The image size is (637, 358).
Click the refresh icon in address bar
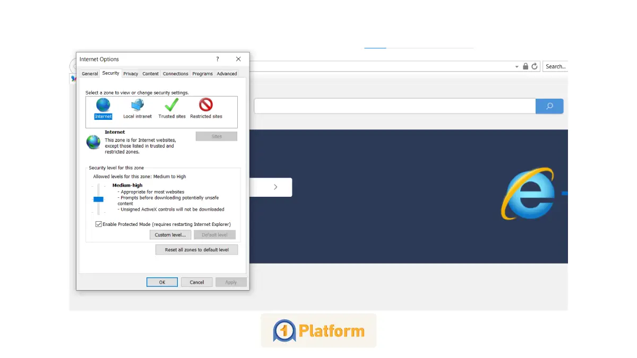(x=535, y=66)
